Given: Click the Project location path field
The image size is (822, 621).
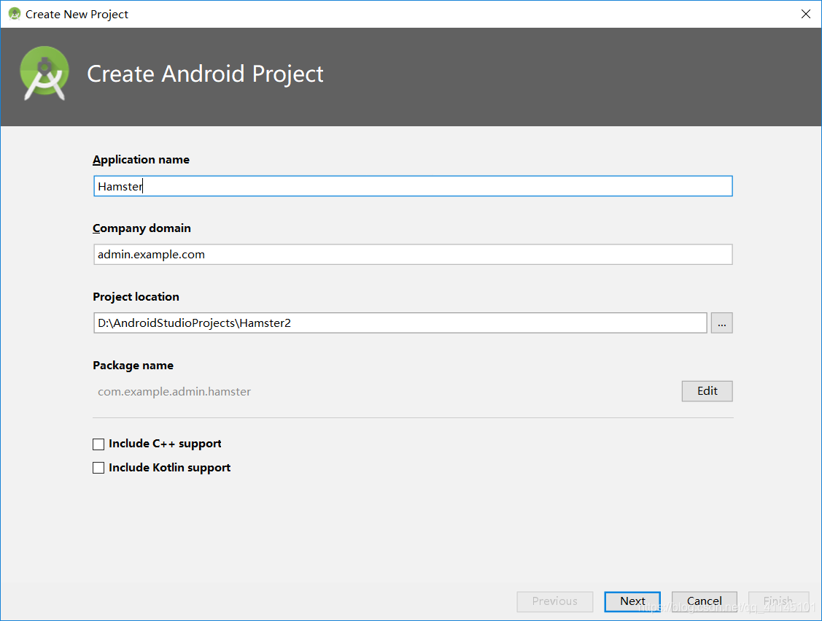Looking at the screenshot, I should 400,323.
